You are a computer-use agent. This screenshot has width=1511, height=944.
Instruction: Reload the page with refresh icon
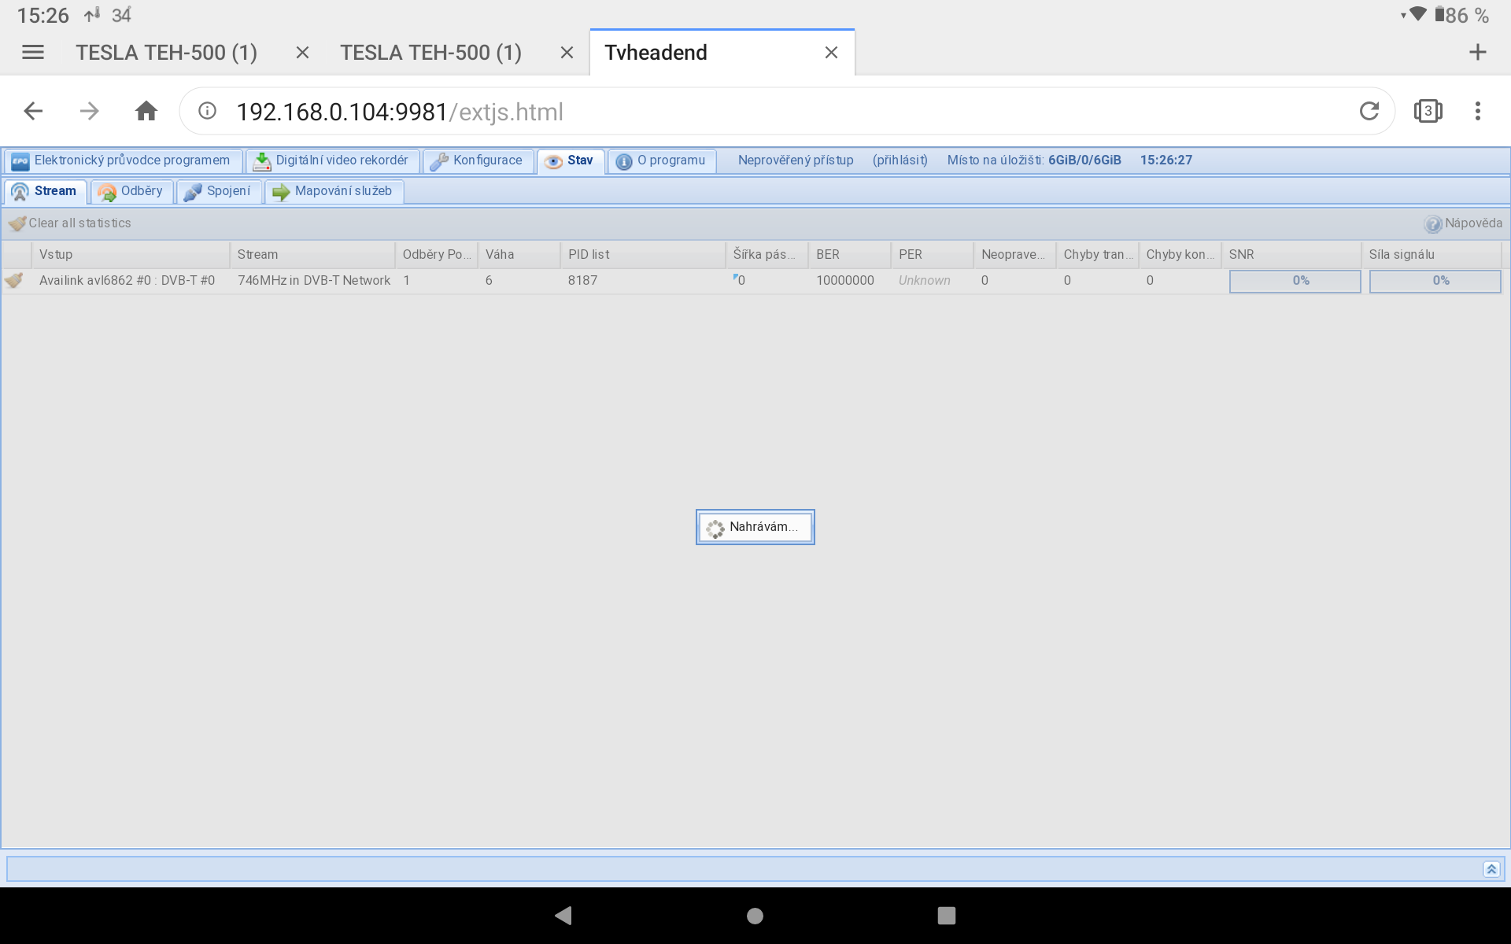point(1369,112)
